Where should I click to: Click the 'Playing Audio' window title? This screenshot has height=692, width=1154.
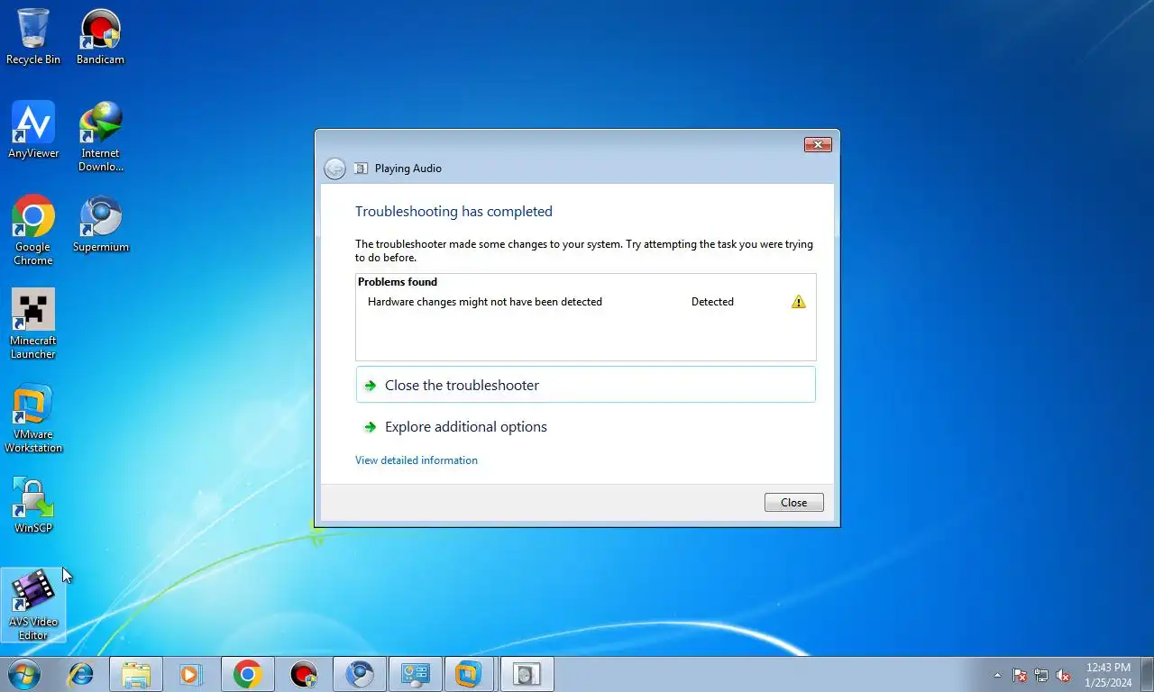click(408, 168)
